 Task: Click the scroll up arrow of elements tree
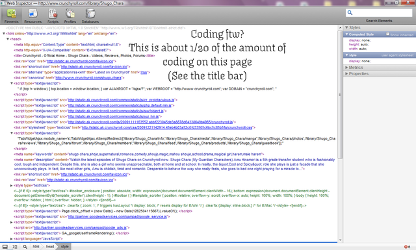pyautogui.click(x=340, y=28)
